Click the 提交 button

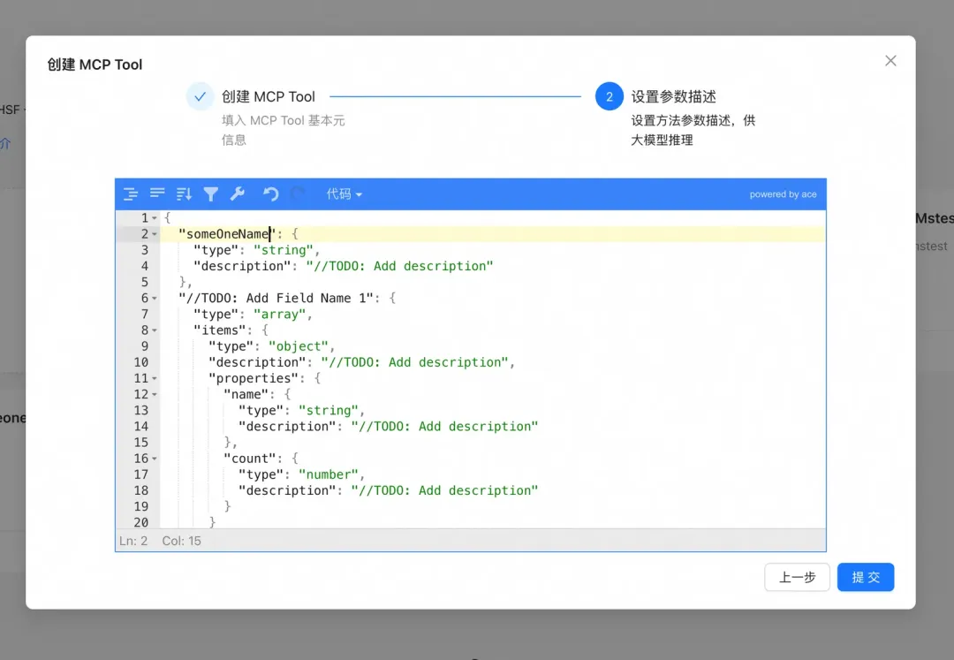click(866, 577)
